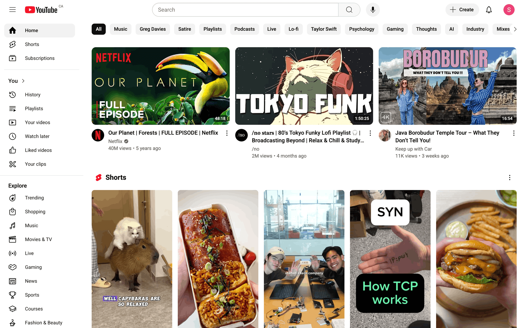Filter by the Thoughts chip
The image size is (525, 328).
[x=426, y=29]
